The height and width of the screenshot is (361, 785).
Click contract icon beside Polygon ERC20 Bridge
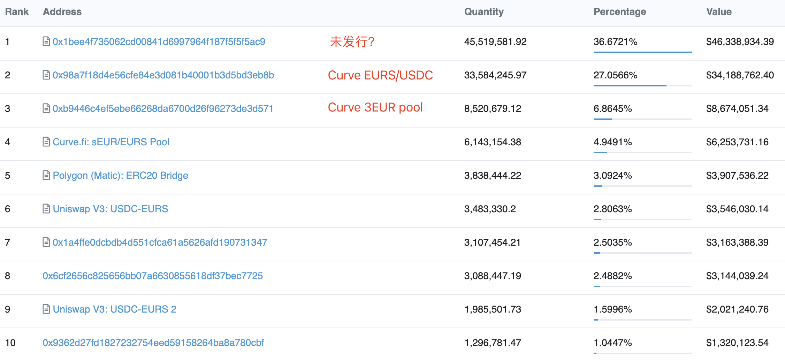point(46,175)
